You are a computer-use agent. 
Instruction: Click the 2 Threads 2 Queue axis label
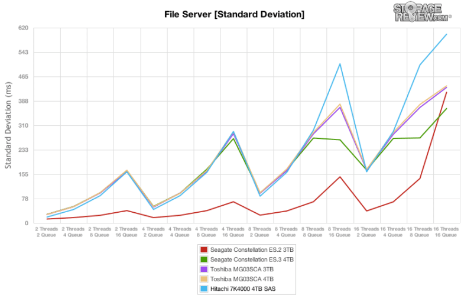47,232
